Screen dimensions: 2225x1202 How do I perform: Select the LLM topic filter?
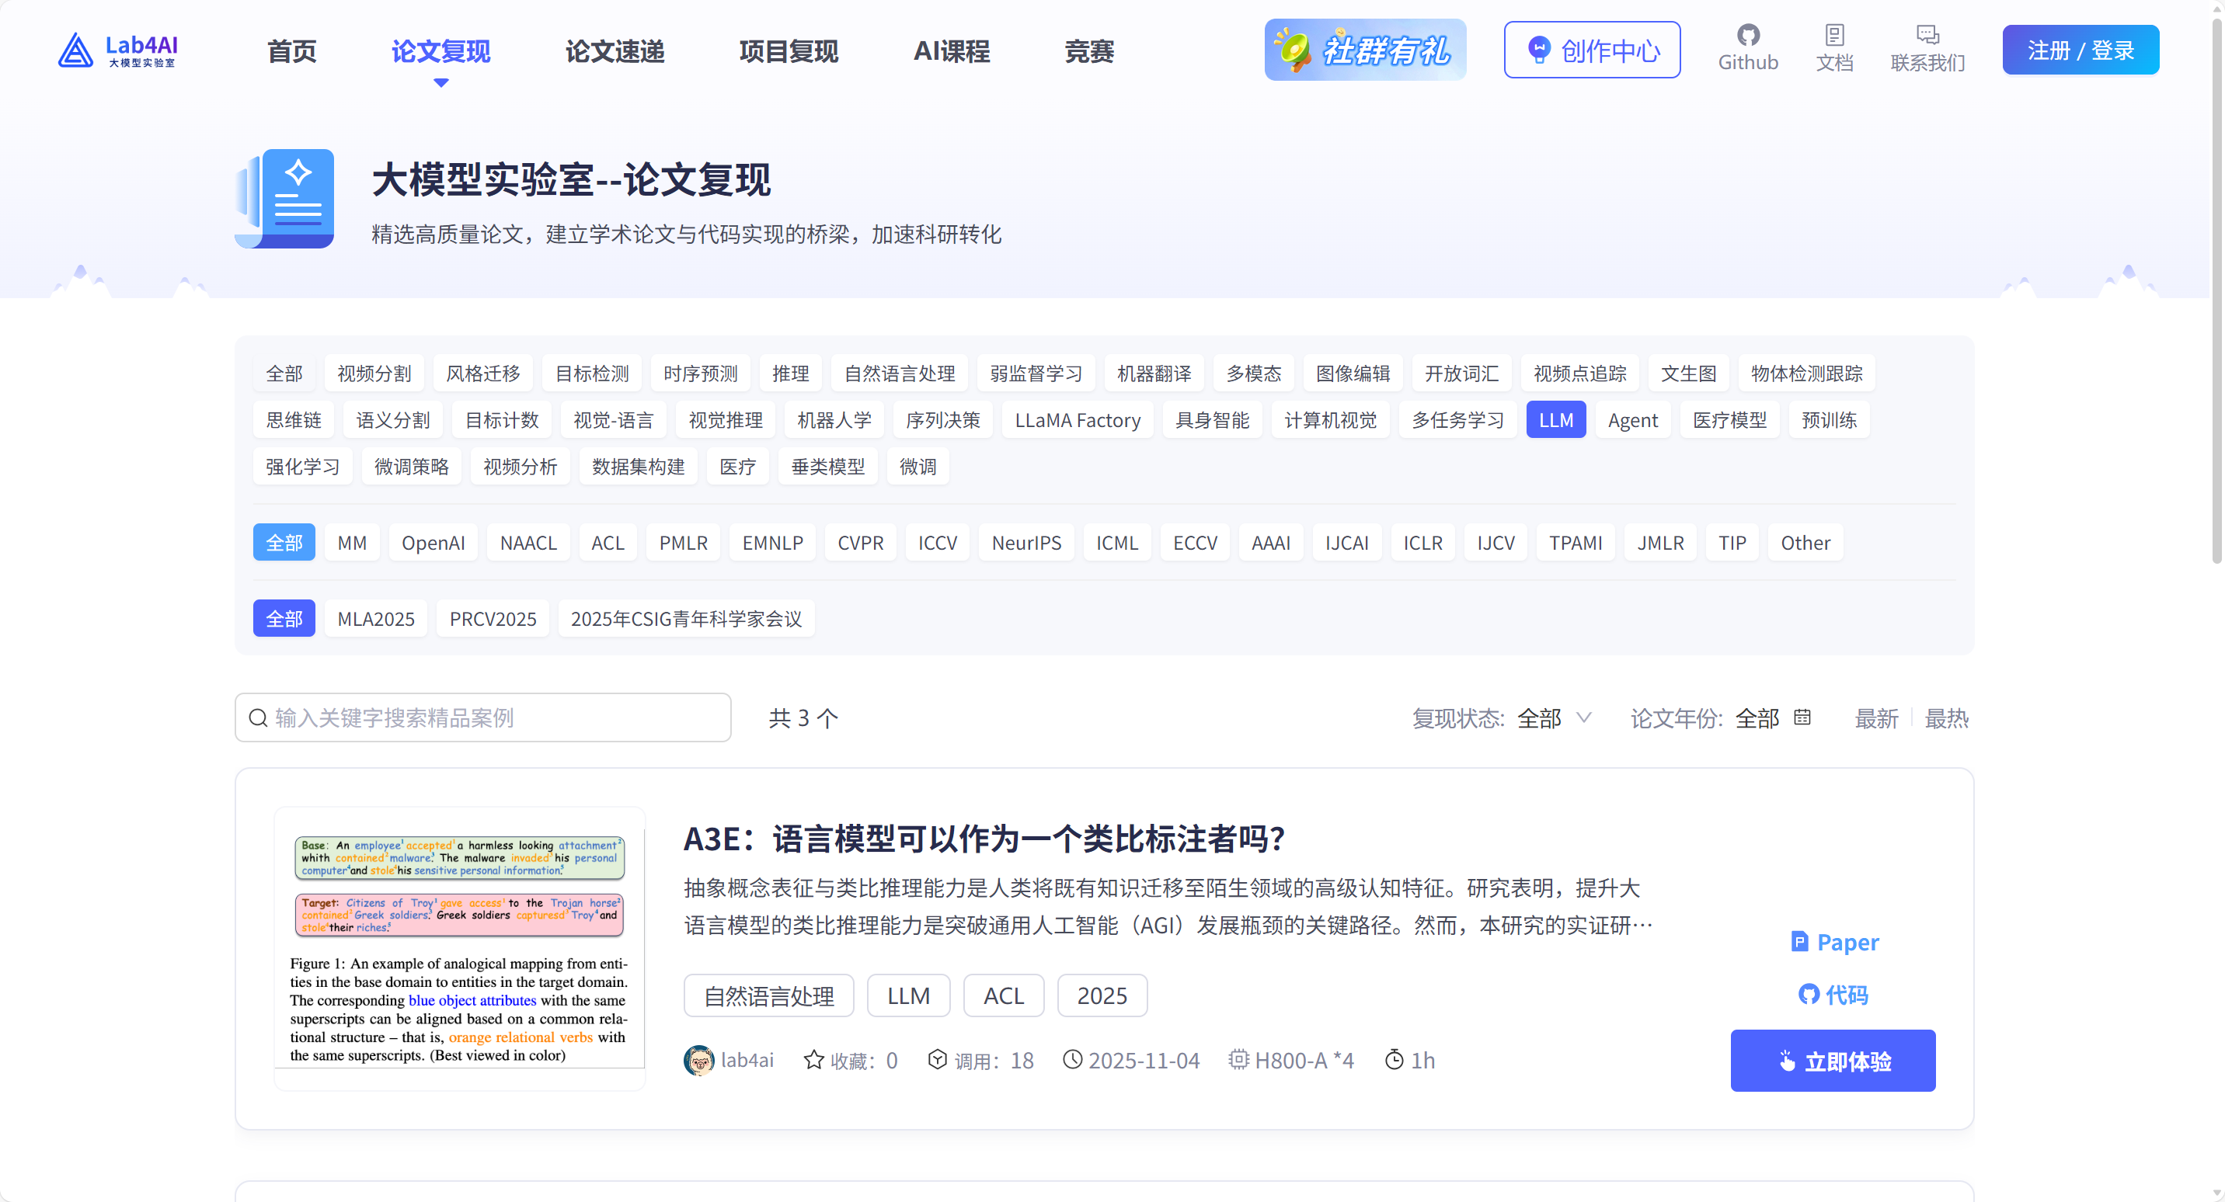point(1555,419)
